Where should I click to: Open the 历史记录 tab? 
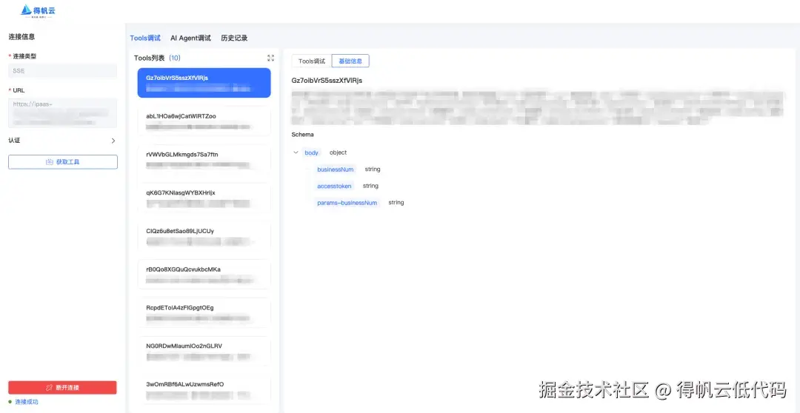click(x=234, y=38)
